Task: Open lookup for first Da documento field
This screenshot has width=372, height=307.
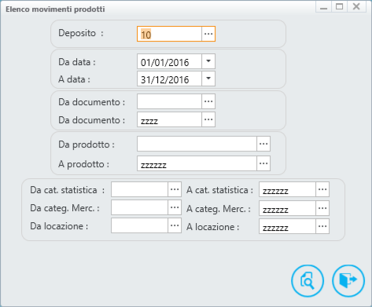Action: click(208, 101)
